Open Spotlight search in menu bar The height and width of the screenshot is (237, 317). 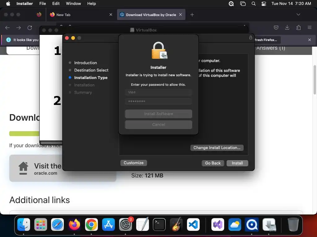click(x=254, y=3)
